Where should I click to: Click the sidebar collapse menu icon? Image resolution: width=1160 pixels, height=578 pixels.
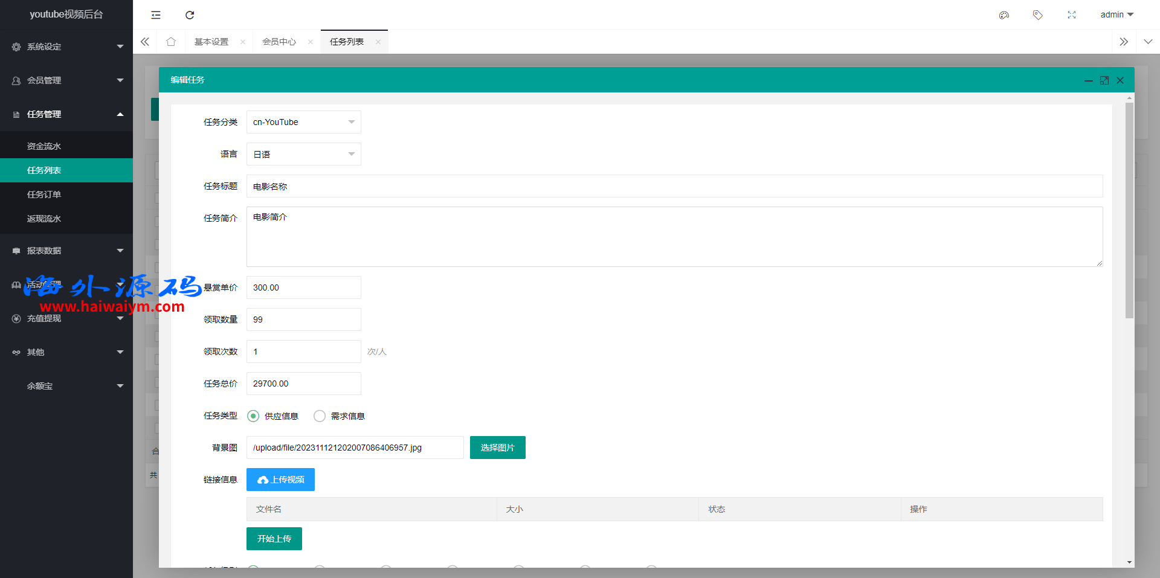pyautogui.click(x=156, y=15)
